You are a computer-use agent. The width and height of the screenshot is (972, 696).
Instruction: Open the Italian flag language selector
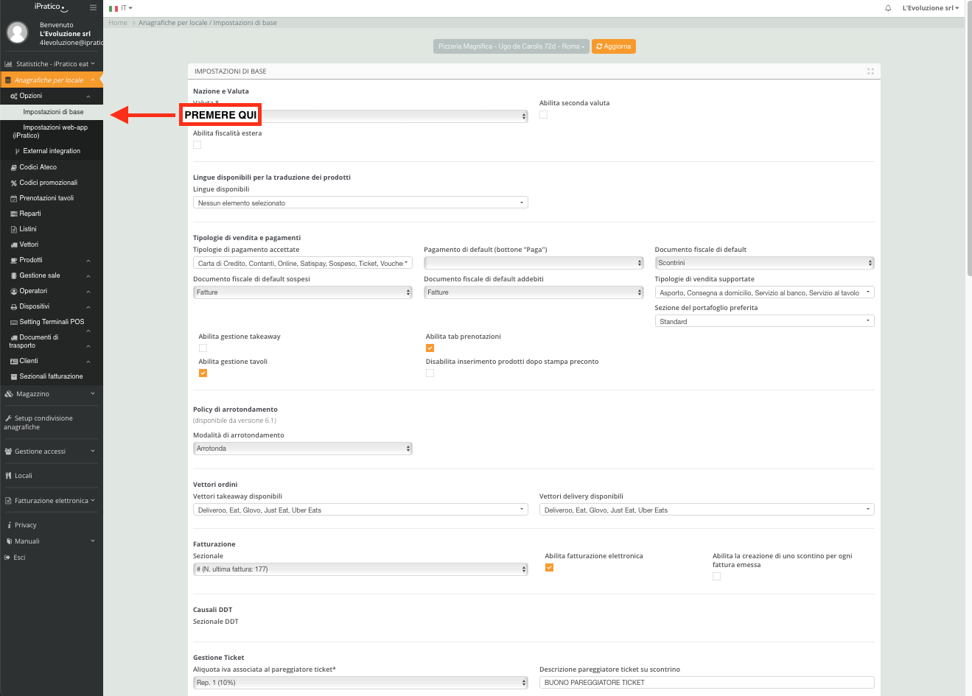[120, 8]
